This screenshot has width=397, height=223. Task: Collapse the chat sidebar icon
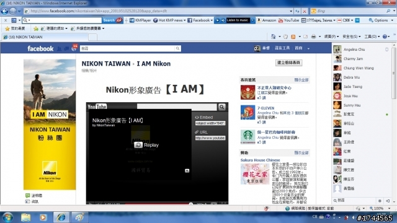pos(388,201)
